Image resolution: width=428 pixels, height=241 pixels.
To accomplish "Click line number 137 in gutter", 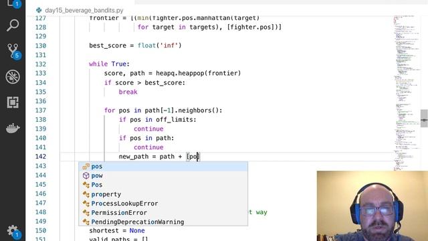I will pyautogui.click(x=41, y=110).
